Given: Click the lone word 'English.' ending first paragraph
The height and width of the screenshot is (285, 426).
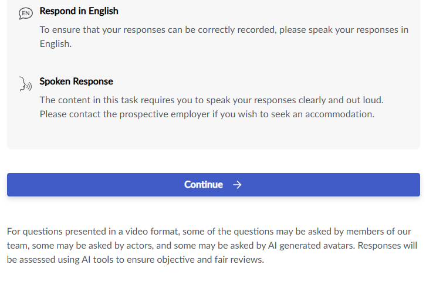Looking at the screenshot, I should point(56,44).
